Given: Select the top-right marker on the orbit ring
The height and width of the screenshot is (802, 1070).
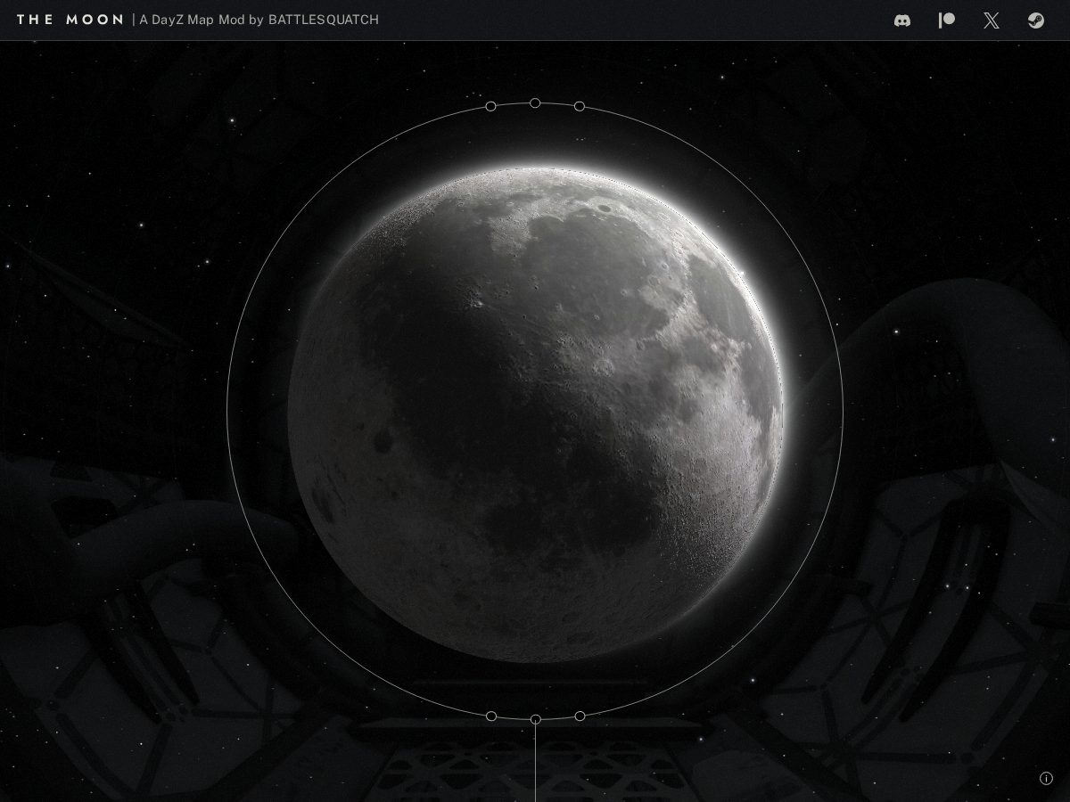Looking at the screenshot, I should point(580,106).
